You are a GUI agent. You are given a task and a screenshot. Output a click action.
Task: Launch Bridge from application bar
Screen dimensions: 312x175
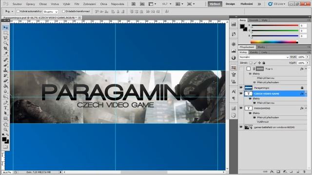(133, 4)
